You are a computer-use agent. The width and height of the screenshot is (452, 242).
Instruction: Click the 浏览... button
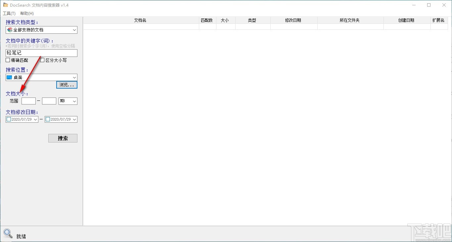67,85
